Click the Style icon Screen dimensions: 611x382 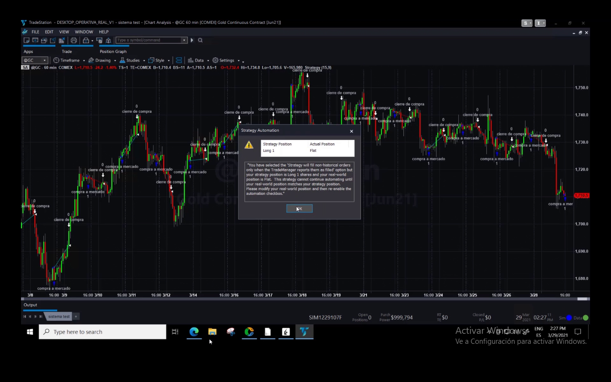(x=151, y=60)
